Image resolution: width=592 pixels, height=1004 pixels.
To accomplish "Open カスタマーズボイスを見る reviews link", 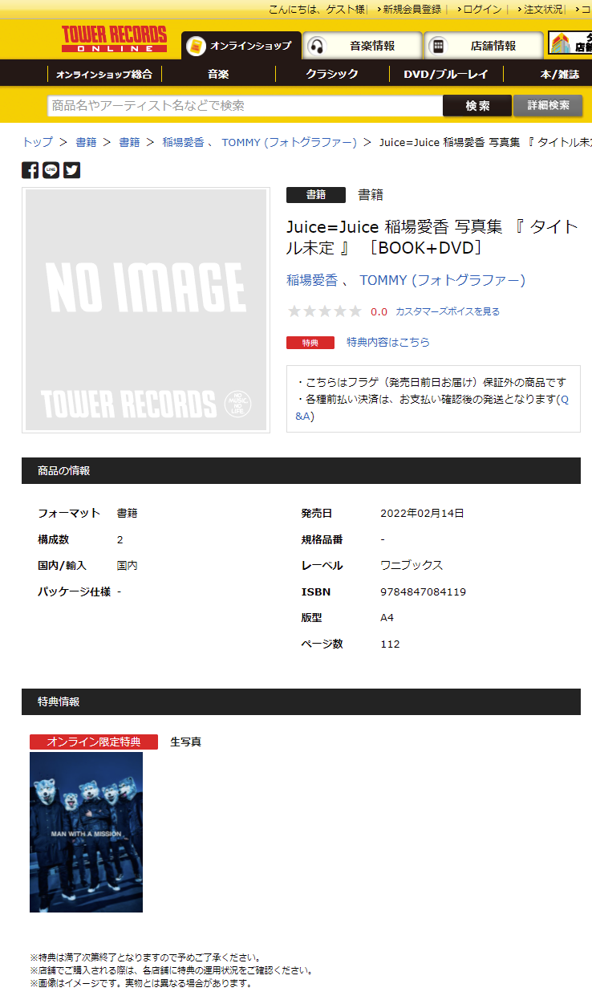I will (x=448, y=311).
